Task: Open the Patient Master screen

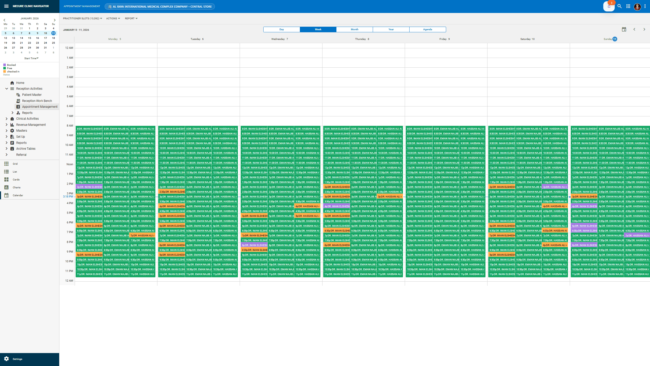Action: pyautogui.click(x=32, y=95)
